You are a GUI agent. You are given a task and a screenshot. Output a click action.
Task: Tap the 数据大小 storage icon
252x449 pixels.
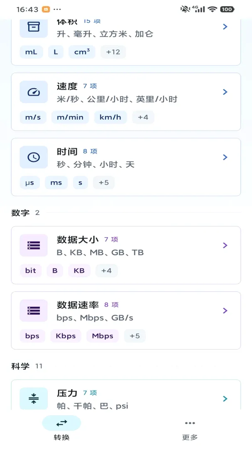pyautogui.click(x=34, y=245)
